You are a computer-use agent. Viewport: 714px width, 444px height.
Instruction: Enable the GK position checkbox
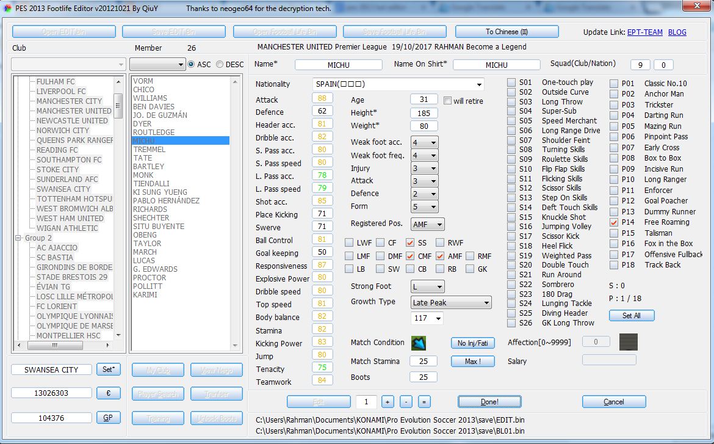click(x=470, y=269)
